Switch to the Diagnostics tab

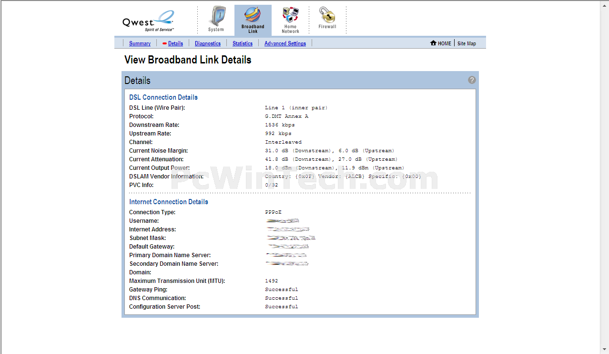pos(208,43)
